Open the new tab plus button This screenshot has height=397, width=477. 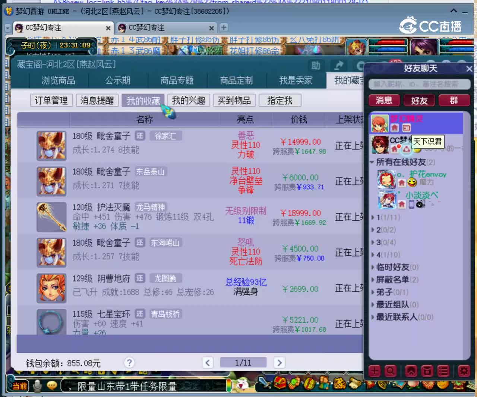(x=224, y=27)
